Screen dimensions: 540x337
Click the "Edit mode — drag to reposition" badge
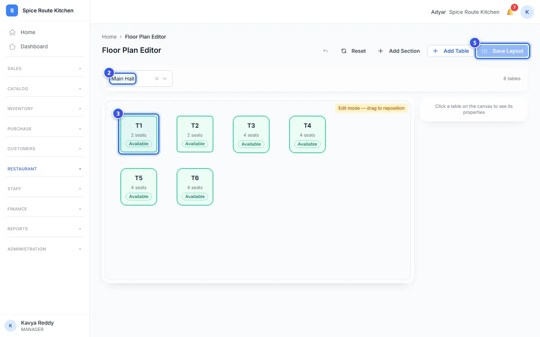coord(371,108)
